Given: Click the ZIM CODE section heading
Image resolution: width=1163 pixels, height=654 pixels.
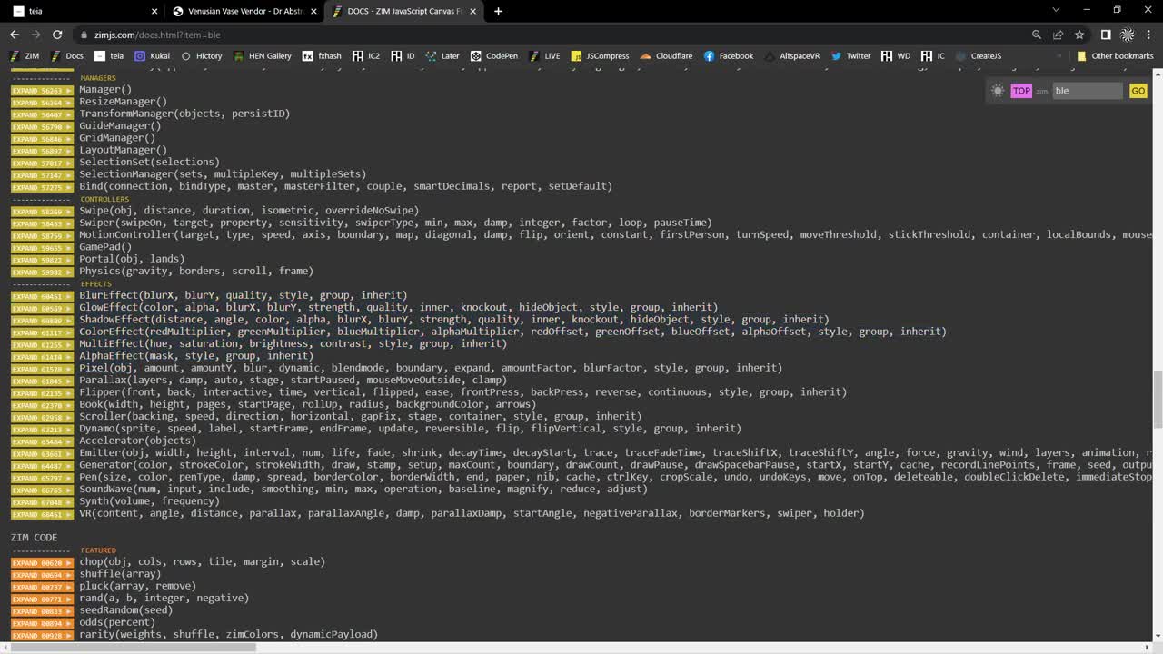Looking at the screenshot, I should [x=34, y=537].
